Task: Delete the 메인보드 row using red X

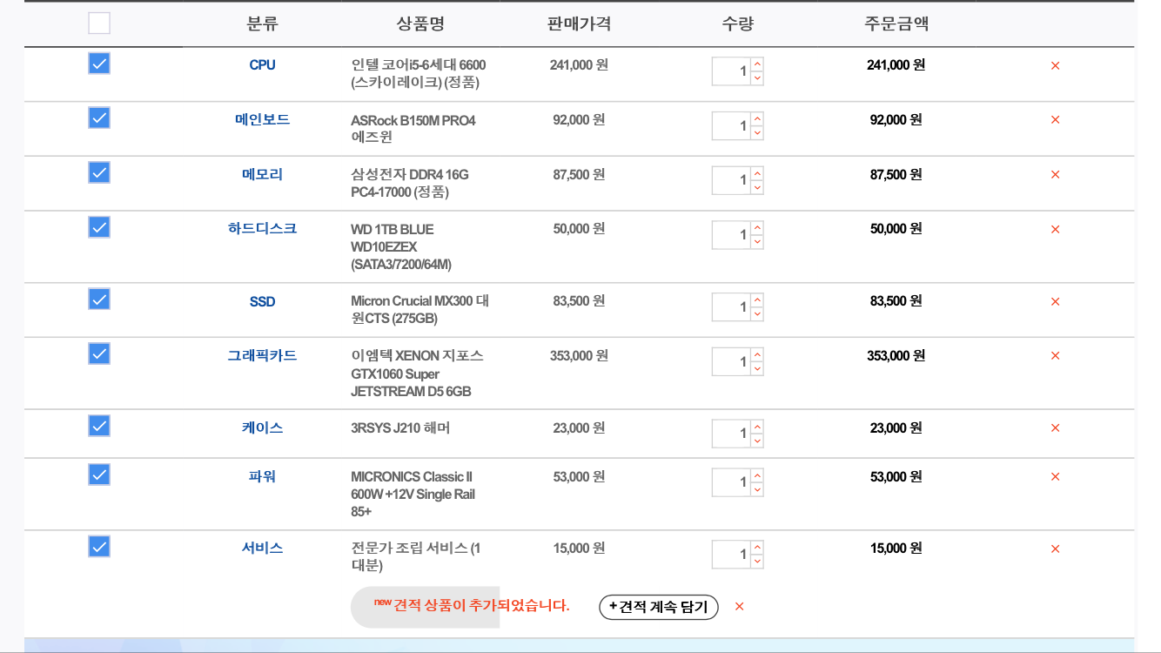Action: [x=1055, y=120]
